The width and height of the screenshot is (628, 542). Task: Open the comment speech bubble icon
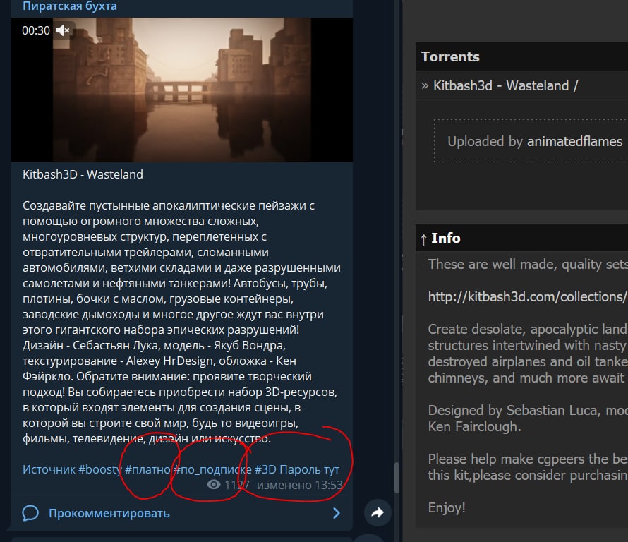[x=30, y=513]
